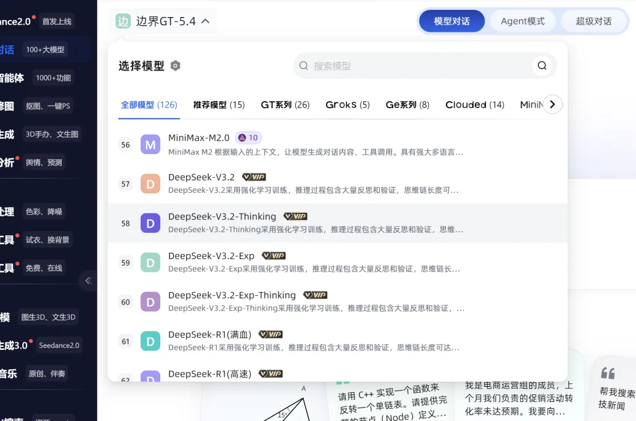This screenshot has height=421, width=636.
Task: Click the DeepSeek-R1(满血) teal D icon
Action: coord(150,341)
